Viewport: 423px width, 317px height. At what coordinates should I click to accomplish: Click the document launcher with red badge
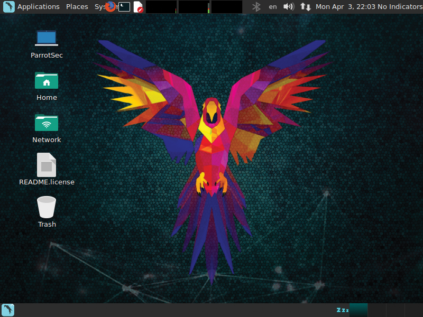138,6
